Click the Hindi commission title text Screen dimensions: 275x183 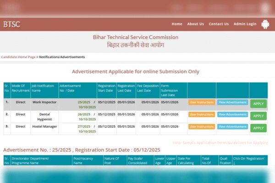[136, 45]
